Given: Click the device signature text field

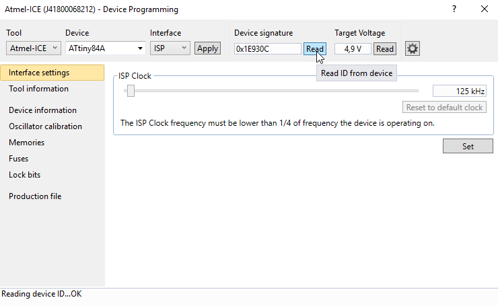Looking at the screenshot, I should point(267,49).
